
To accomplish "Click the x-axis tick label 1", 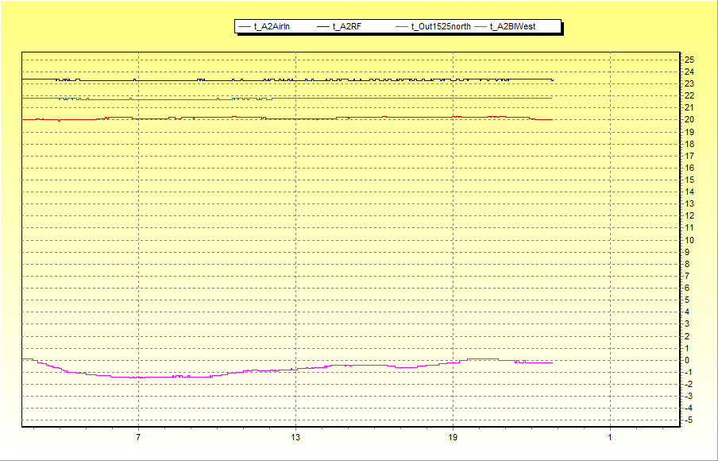I will [x=610, y=438].
